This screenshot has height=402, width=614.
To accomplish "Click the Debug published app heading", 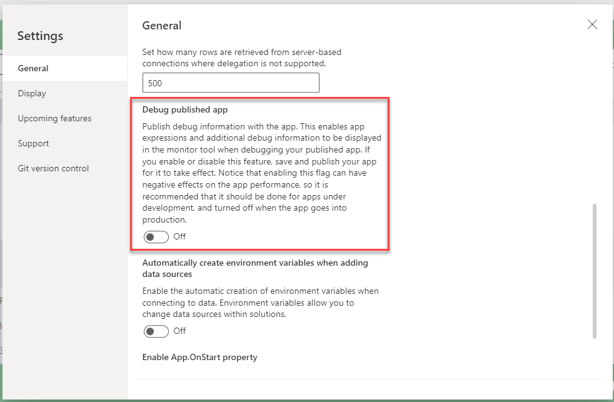I will click(184, 110).
